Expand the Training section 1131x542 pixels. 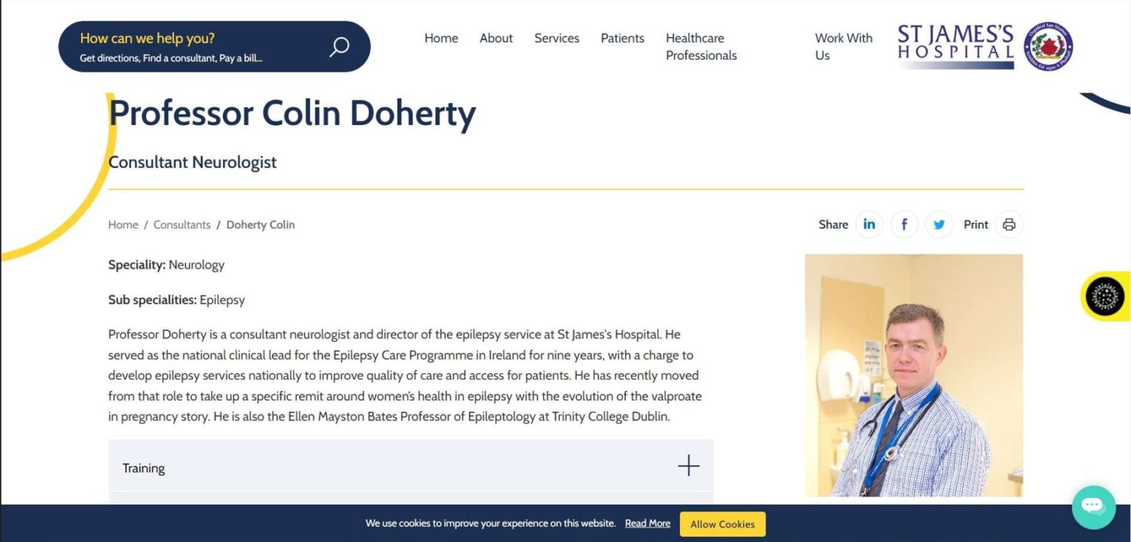click(x=687, y=466)
